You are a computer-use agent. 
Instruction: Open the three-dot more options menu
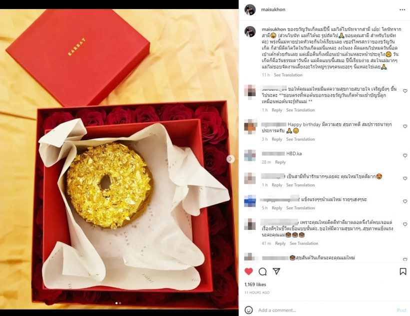402,10
